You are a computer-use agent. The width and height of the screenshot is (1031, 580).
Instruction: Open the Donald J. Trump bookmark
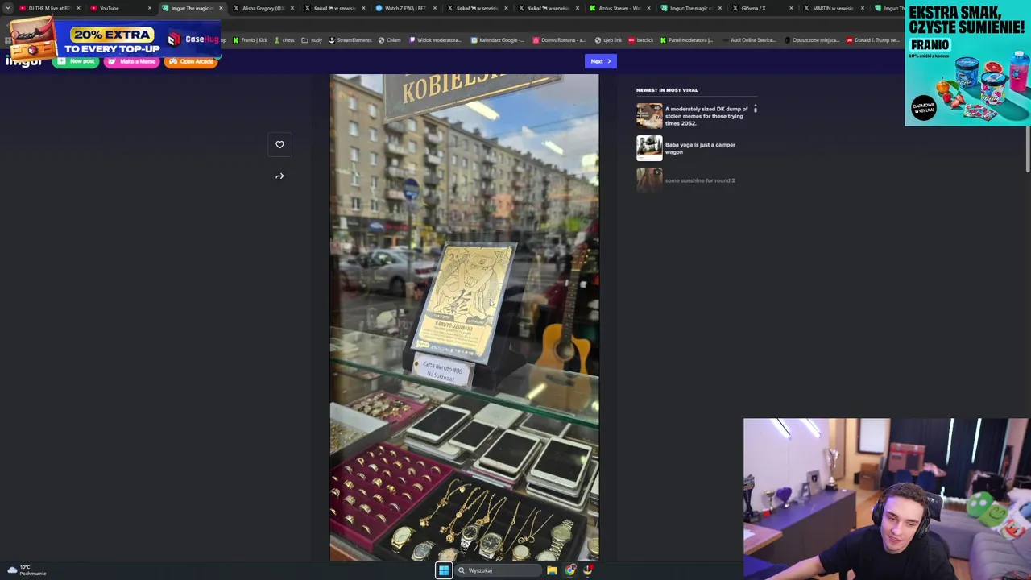872,40
